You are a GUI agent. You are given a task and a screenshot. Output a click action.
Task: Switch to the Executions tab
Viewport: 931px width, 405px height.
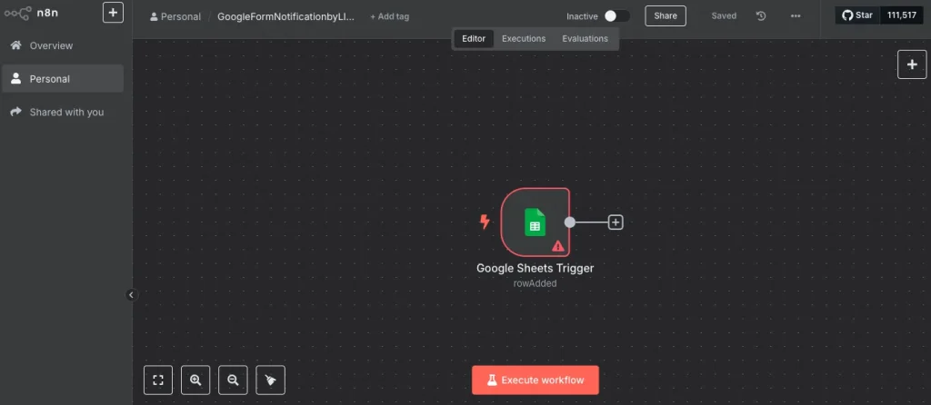point(524,38)
